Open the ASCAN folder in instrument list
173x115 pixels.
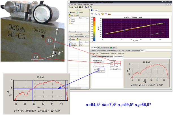(73, 19)
